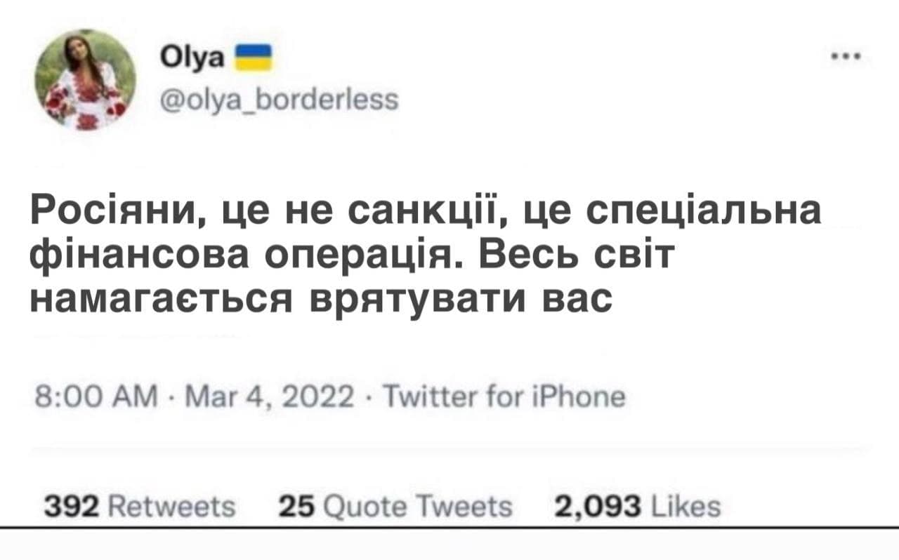Open the @olya_borderless handle
Screen dimensions: 899x560
(x=280, y=101)
